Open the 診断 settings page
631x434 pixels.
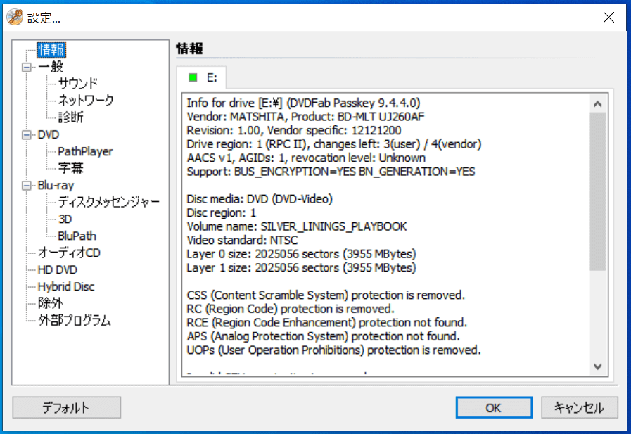pyautogui.click(x=70, y=117)
